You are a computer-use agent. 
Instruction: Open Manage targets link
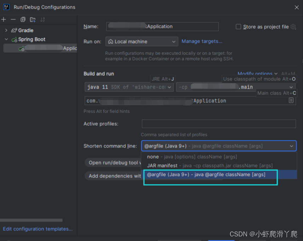click(202, 41)
